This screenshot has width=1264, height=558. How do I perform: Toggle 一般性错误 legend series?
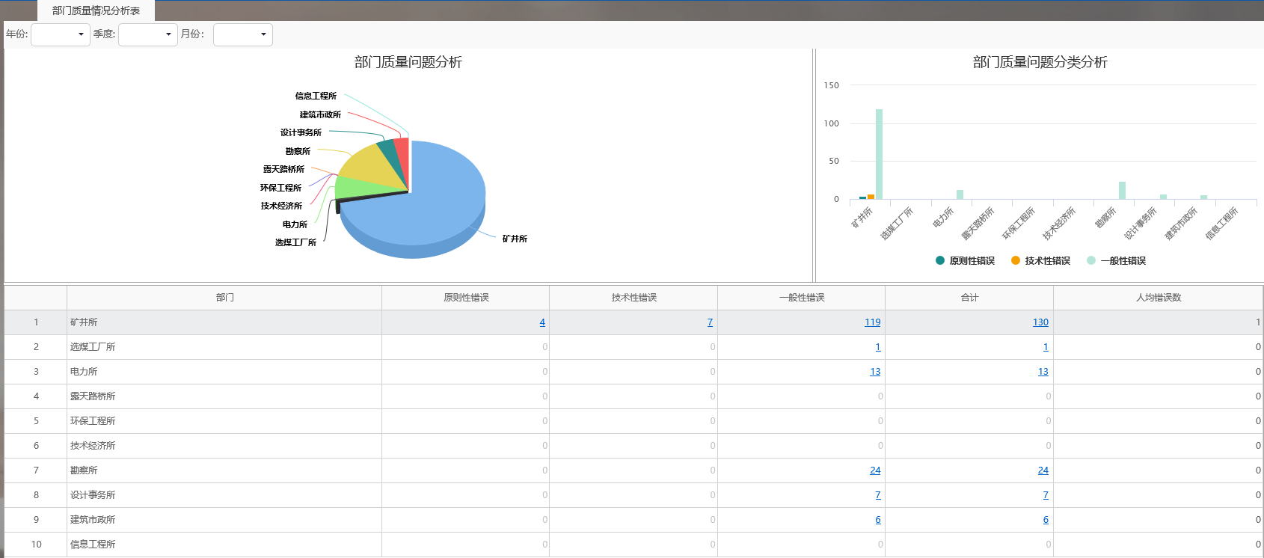tap(1116, 260)
